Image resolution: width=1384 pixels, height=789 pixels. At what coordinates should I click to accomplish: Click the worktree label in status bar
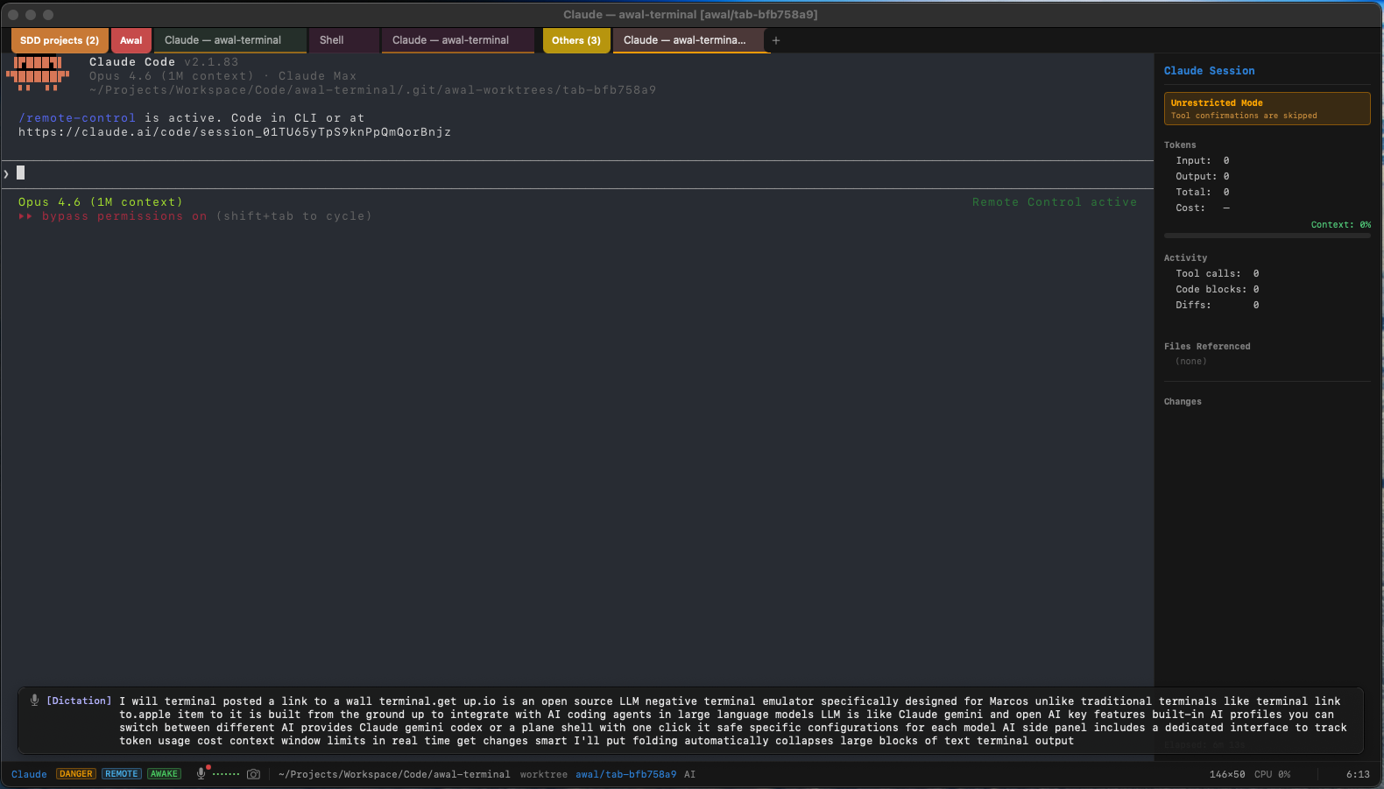(543, 774)
